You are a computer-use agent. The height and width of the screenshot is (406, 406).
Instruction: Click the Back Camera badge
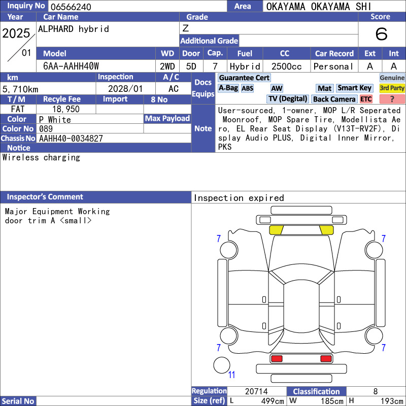click(334, 99)
